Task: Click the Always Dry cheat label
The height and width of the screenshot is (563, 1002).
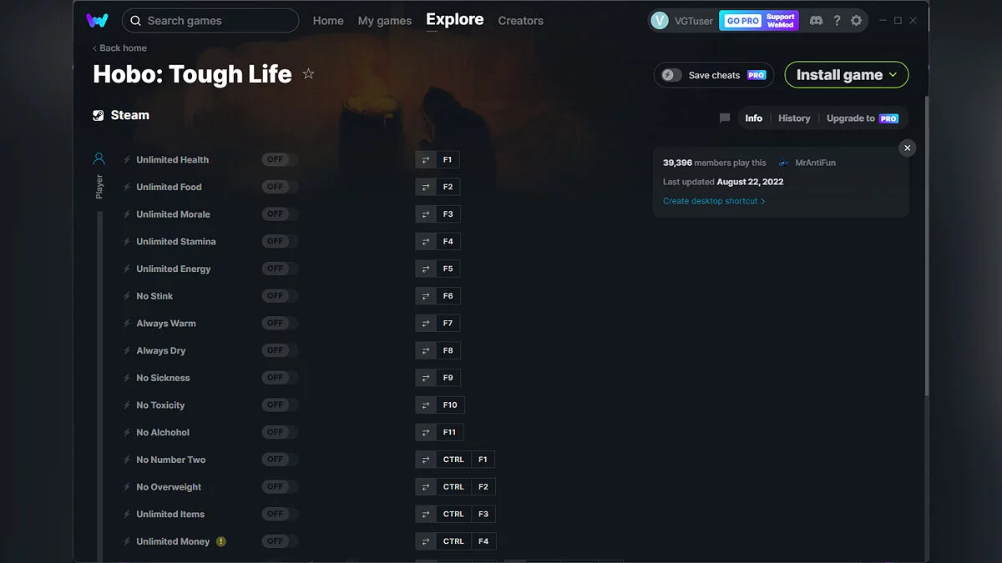Action: point(160,350)
